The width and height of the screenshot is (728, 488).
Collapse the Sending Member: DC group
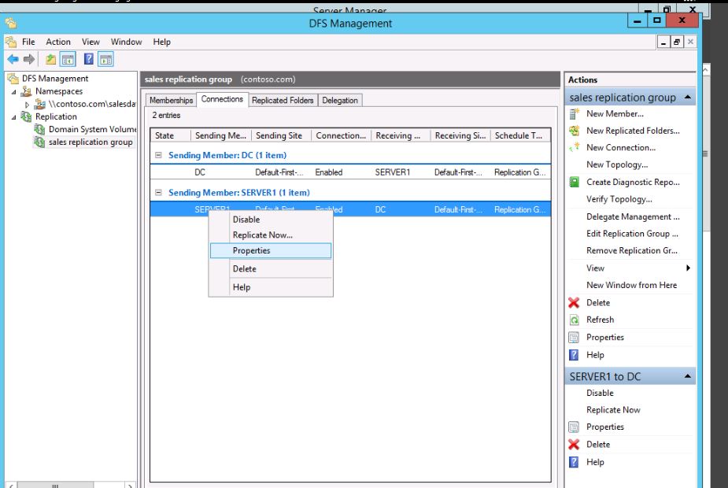[x=159, y=156]
